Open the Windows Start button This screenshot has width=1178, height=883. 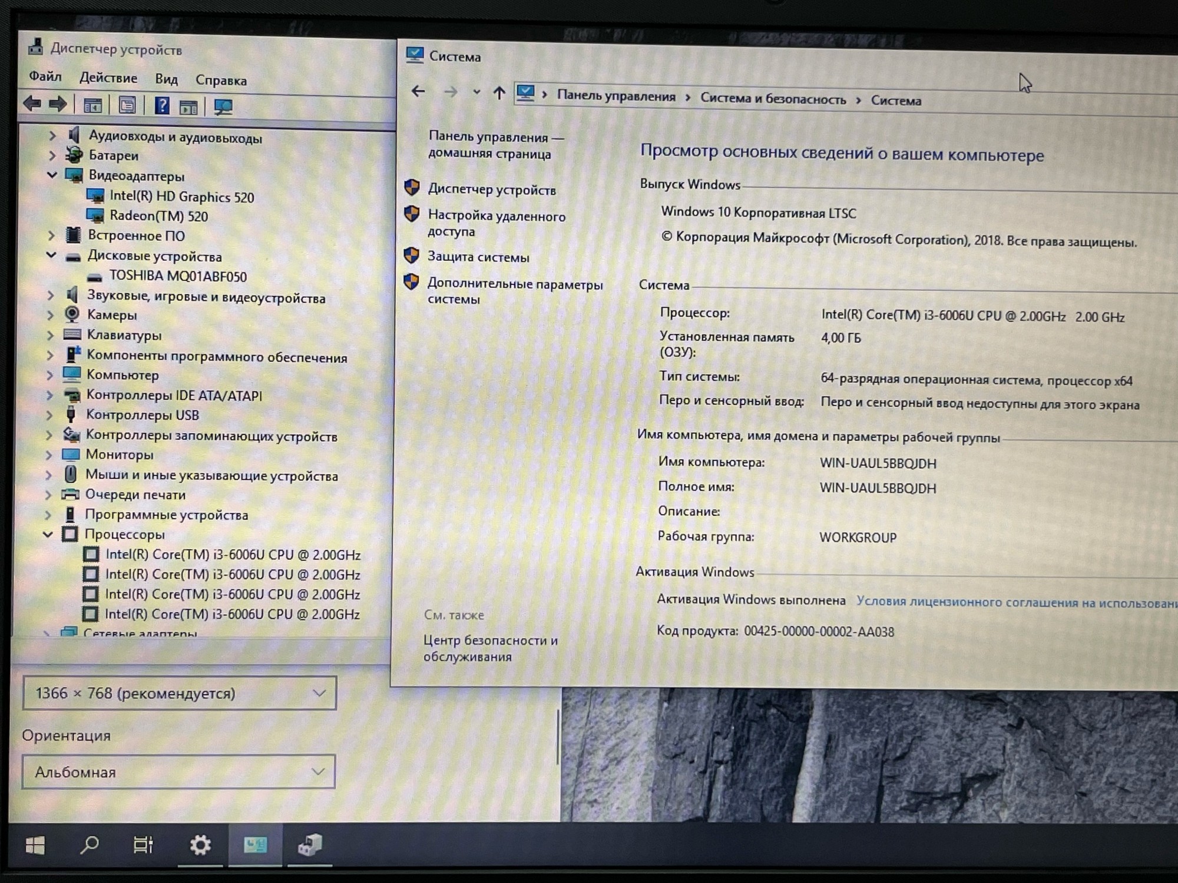pyautogui.click(x=35, y=845)
